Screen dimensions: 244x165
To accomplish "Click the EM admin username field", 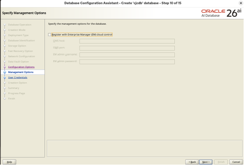I will pos(127,55).
